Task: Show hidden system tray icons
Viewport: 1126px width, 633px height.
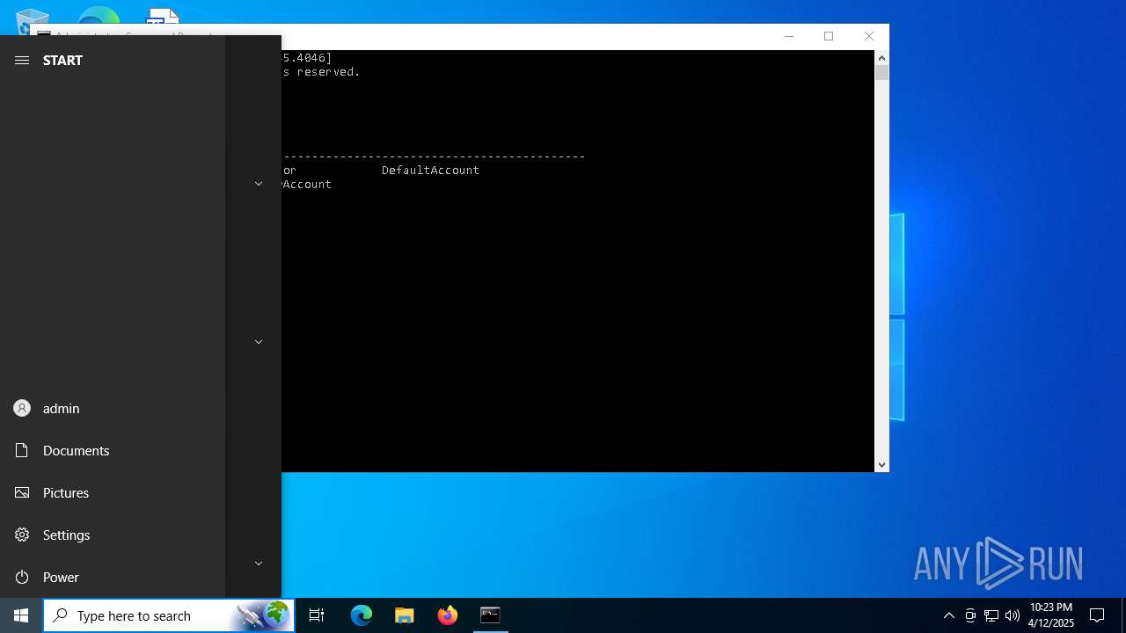Action: pyautogui.click(x=948, y=615)
